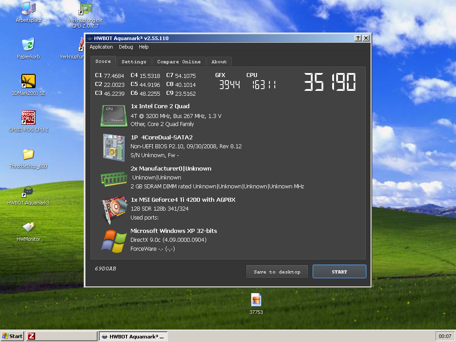Select the red Z taskbar item
The width and height of the screenshot is (456, 342).
61,336
